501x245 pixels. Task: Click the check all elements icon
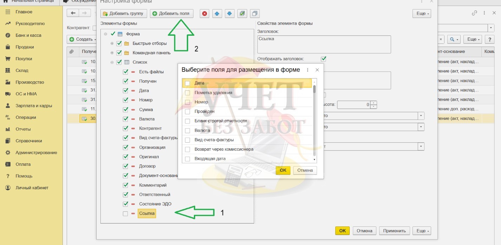pyautogui.click(x=242, y=14)
